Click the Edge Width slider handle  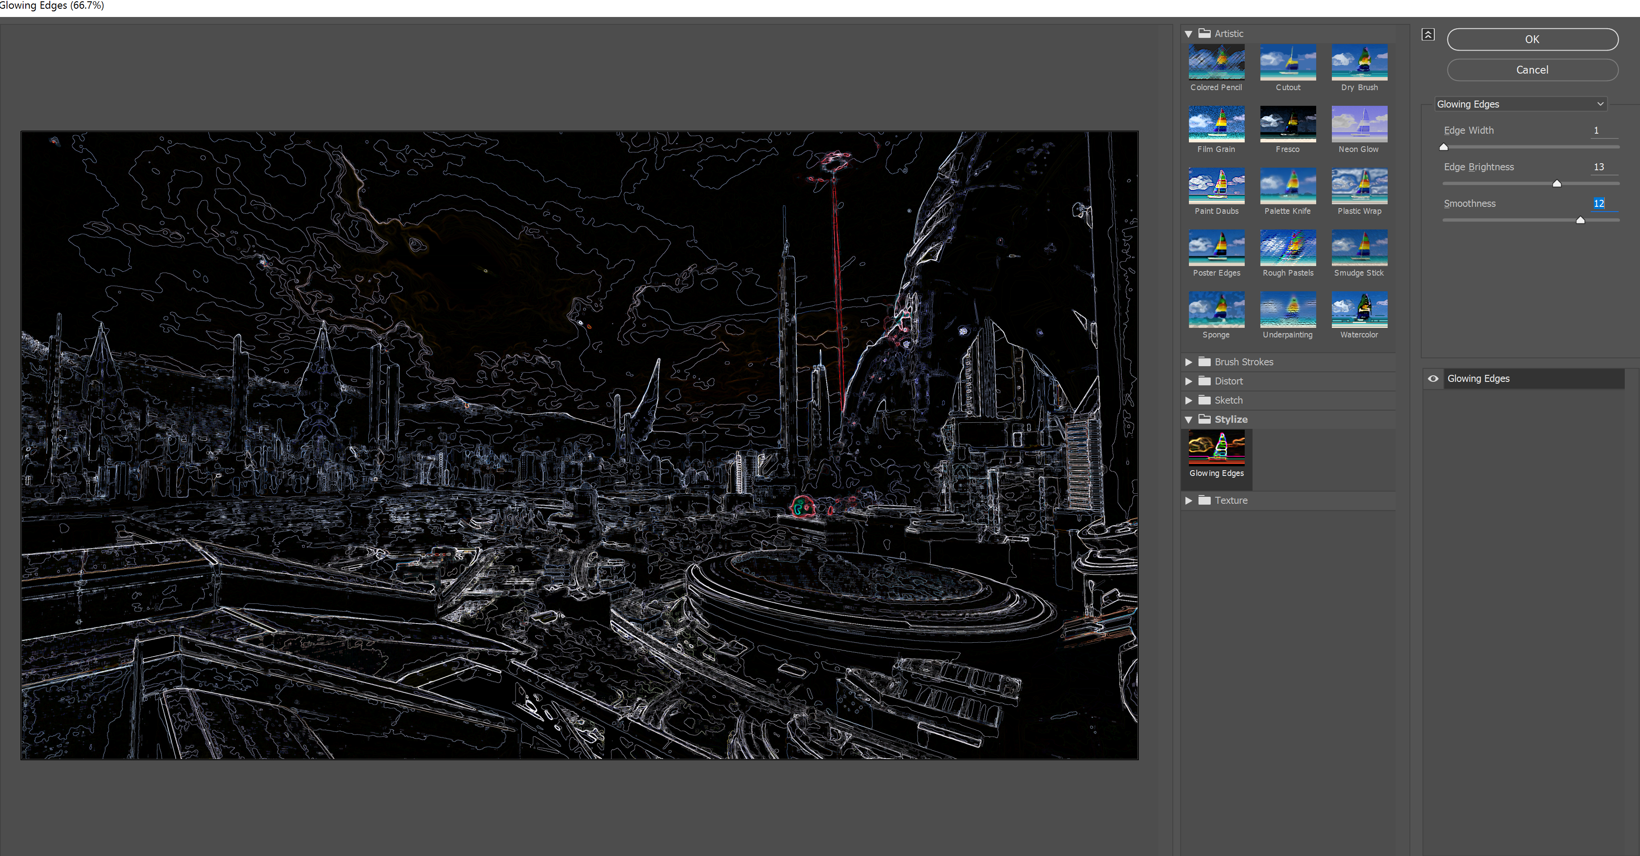(x=1443, y=147)
